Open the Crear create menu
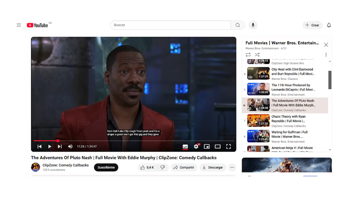Image resolution: width=338 pixels, height=206 pixels. tap(312, 25)
